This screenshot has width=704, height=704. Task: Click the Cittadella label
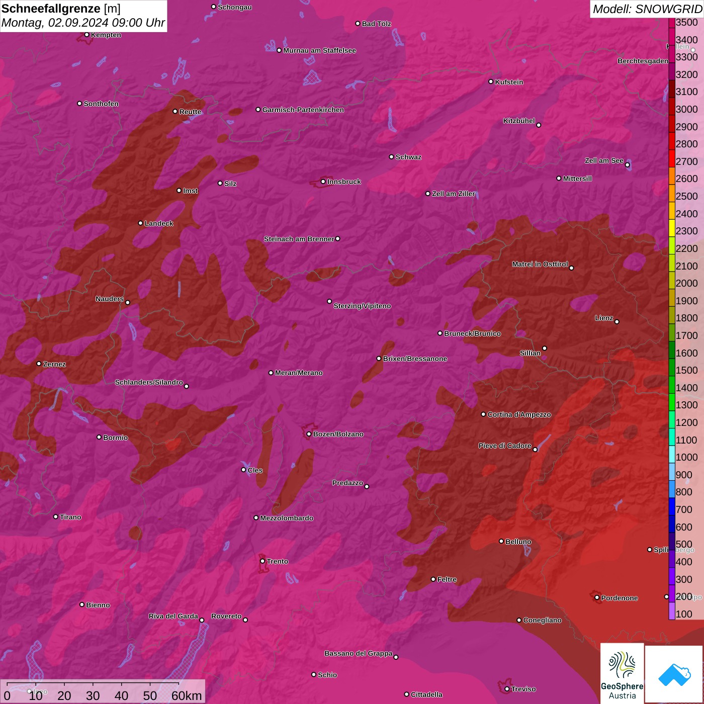(427, 694)
